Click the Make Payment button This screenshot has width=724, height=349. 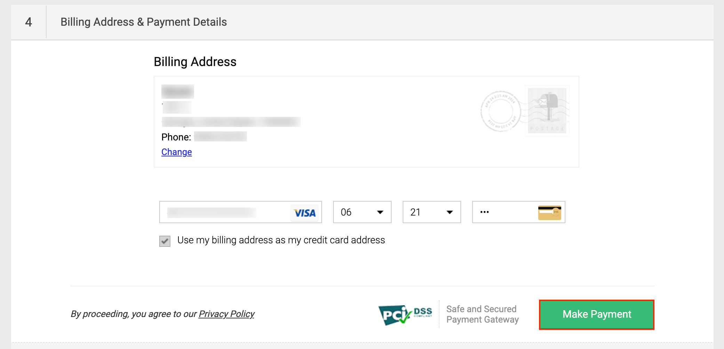click(596, 315)
